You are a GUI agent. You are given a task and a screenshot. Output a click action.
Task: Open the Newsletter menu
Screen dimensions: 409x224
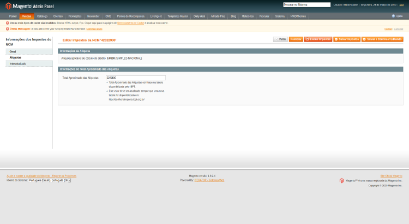click(x=93, y=16)
